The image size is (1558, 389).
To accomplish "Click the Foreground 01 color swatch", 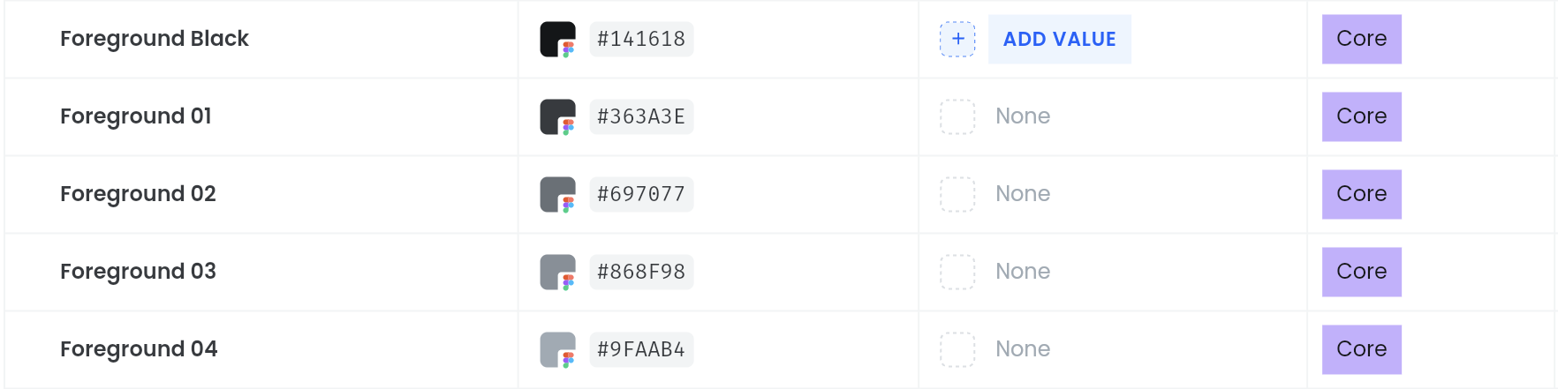I will point(558,117).
